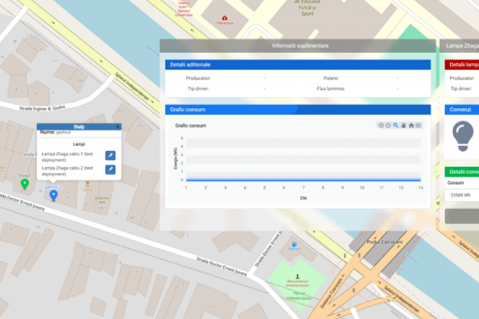479x319 pixels.
Task: Click the 'Lampi' heading in popup
Action: coord(79,144)
